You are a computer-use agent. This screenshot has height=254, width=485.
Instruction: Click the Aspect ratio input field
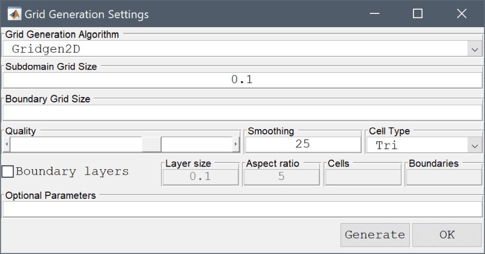click(x=281, y=176)
